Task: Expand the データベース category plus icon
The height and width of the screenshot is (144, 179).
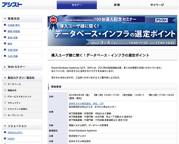Action: [5, 84]
